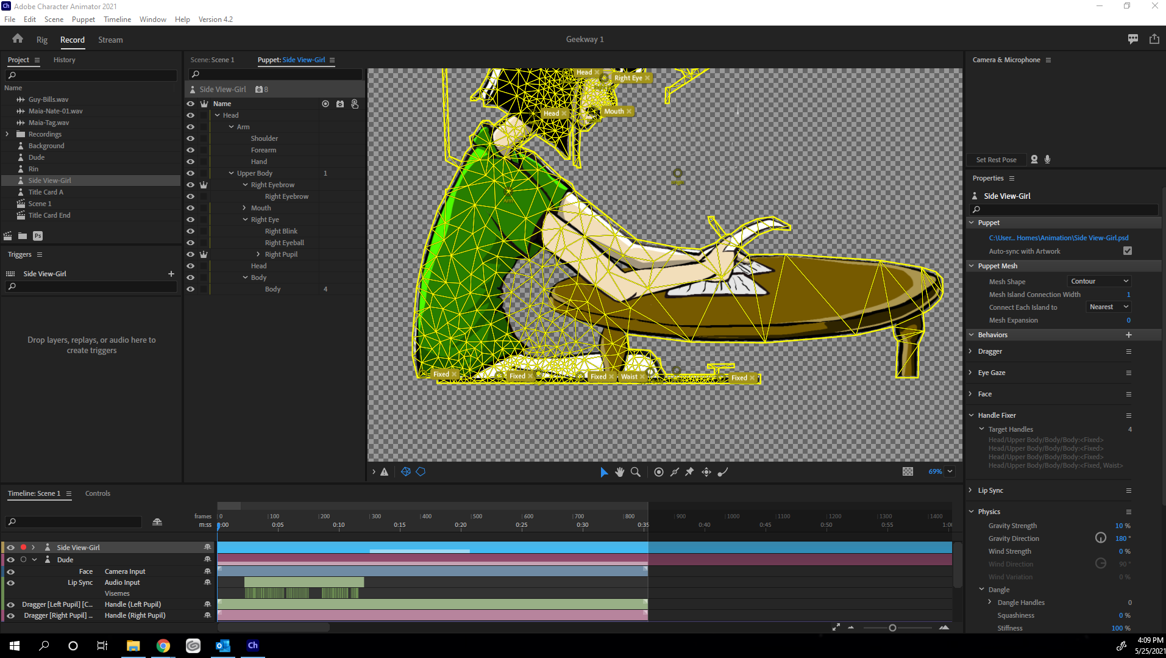Open the Puppet menu
The image size is (1166, 658).
tap(83, 20)
